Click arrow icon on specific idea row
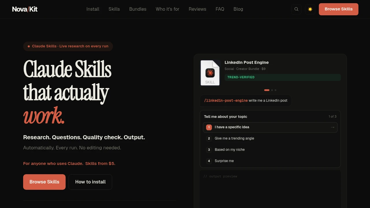The image size is (370, 208). tap(333, 127)
